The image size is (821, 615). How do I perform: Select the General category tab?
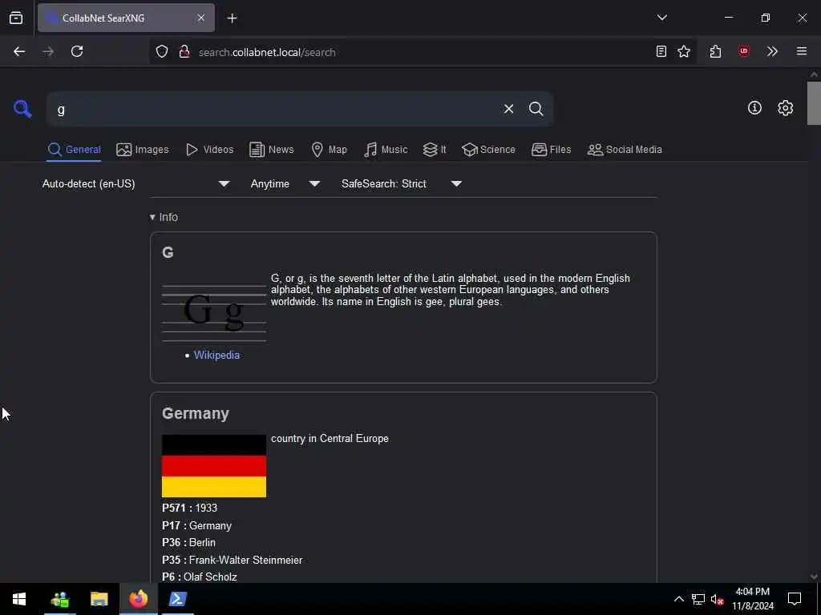click(x=74, y=150)
